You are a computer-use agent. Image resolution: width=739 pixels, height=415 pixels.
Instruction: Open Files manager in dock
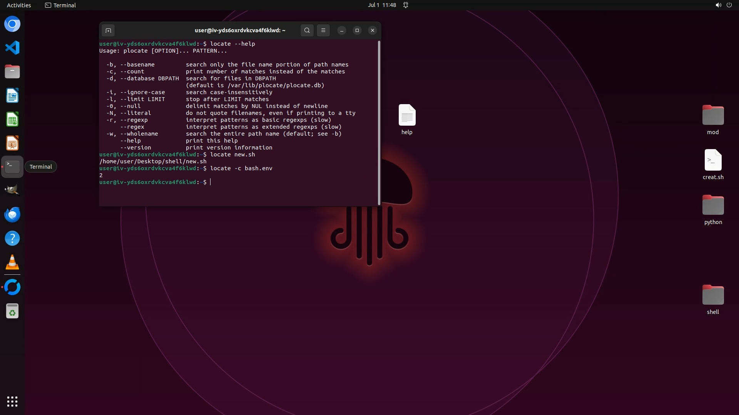[x=12, y=72]
